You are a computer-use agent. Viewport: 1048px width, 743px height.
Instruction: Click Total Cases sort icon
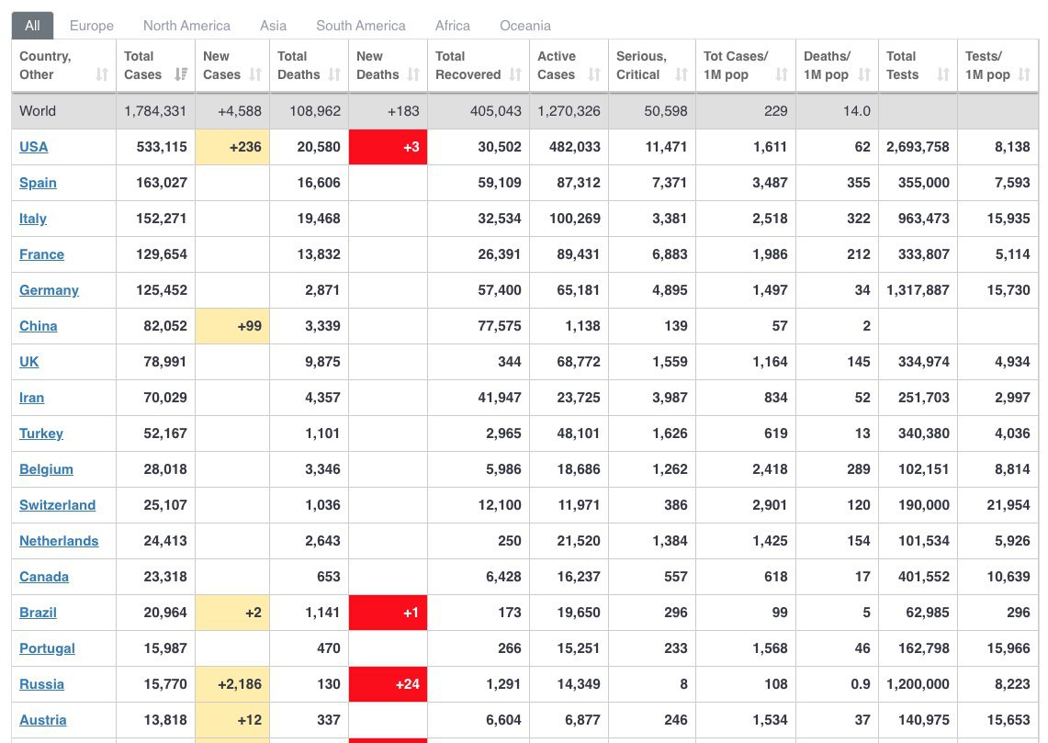[x=180, y=74]
